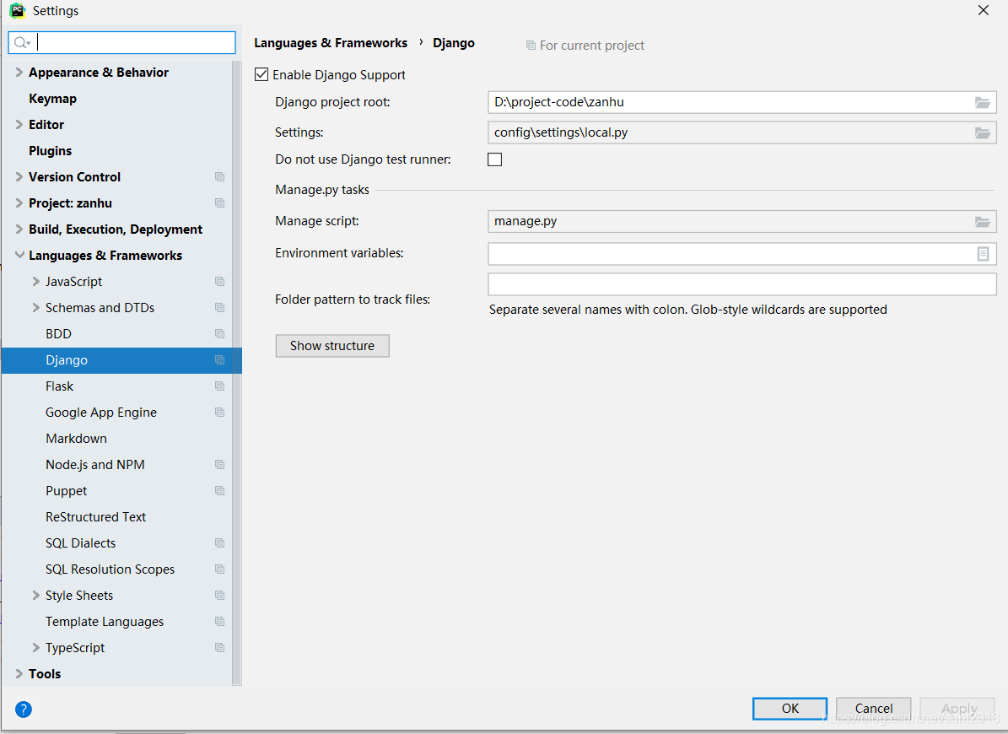Click project-level icon beside Google App Engine
The image size is (1008, 734).
click(x=220, y=412)
